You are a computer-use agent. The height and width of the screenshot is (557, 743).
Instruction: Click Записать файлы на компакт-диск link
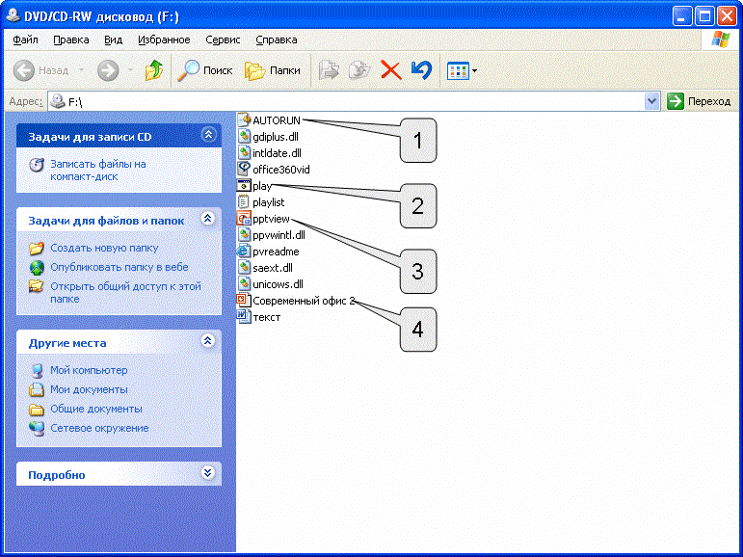[x=98, y=171]
